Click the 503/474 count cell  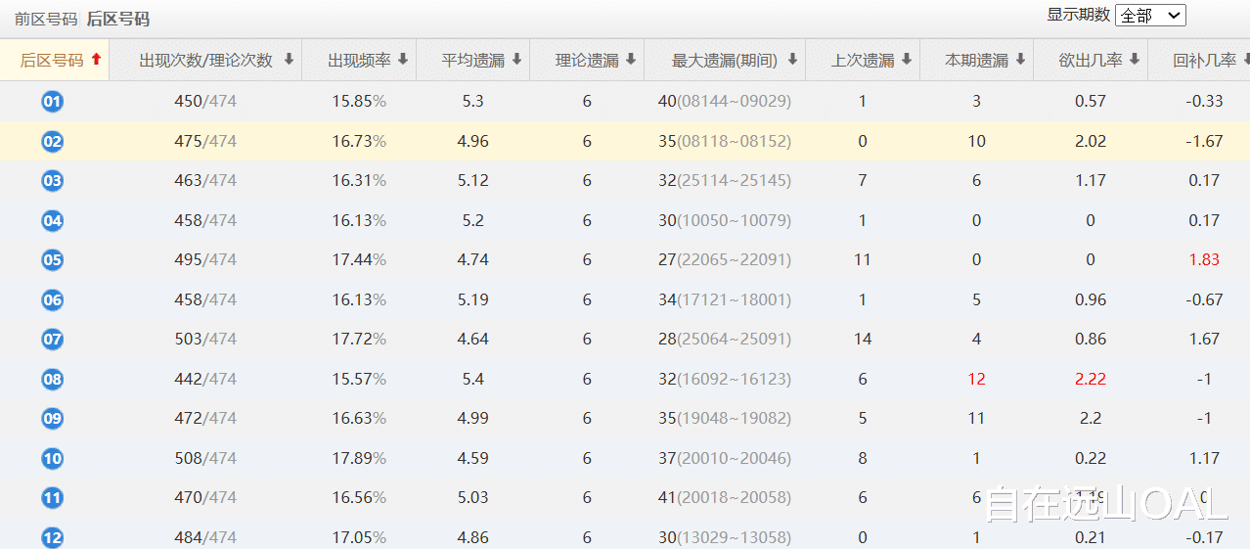click(x=205, y=340)
